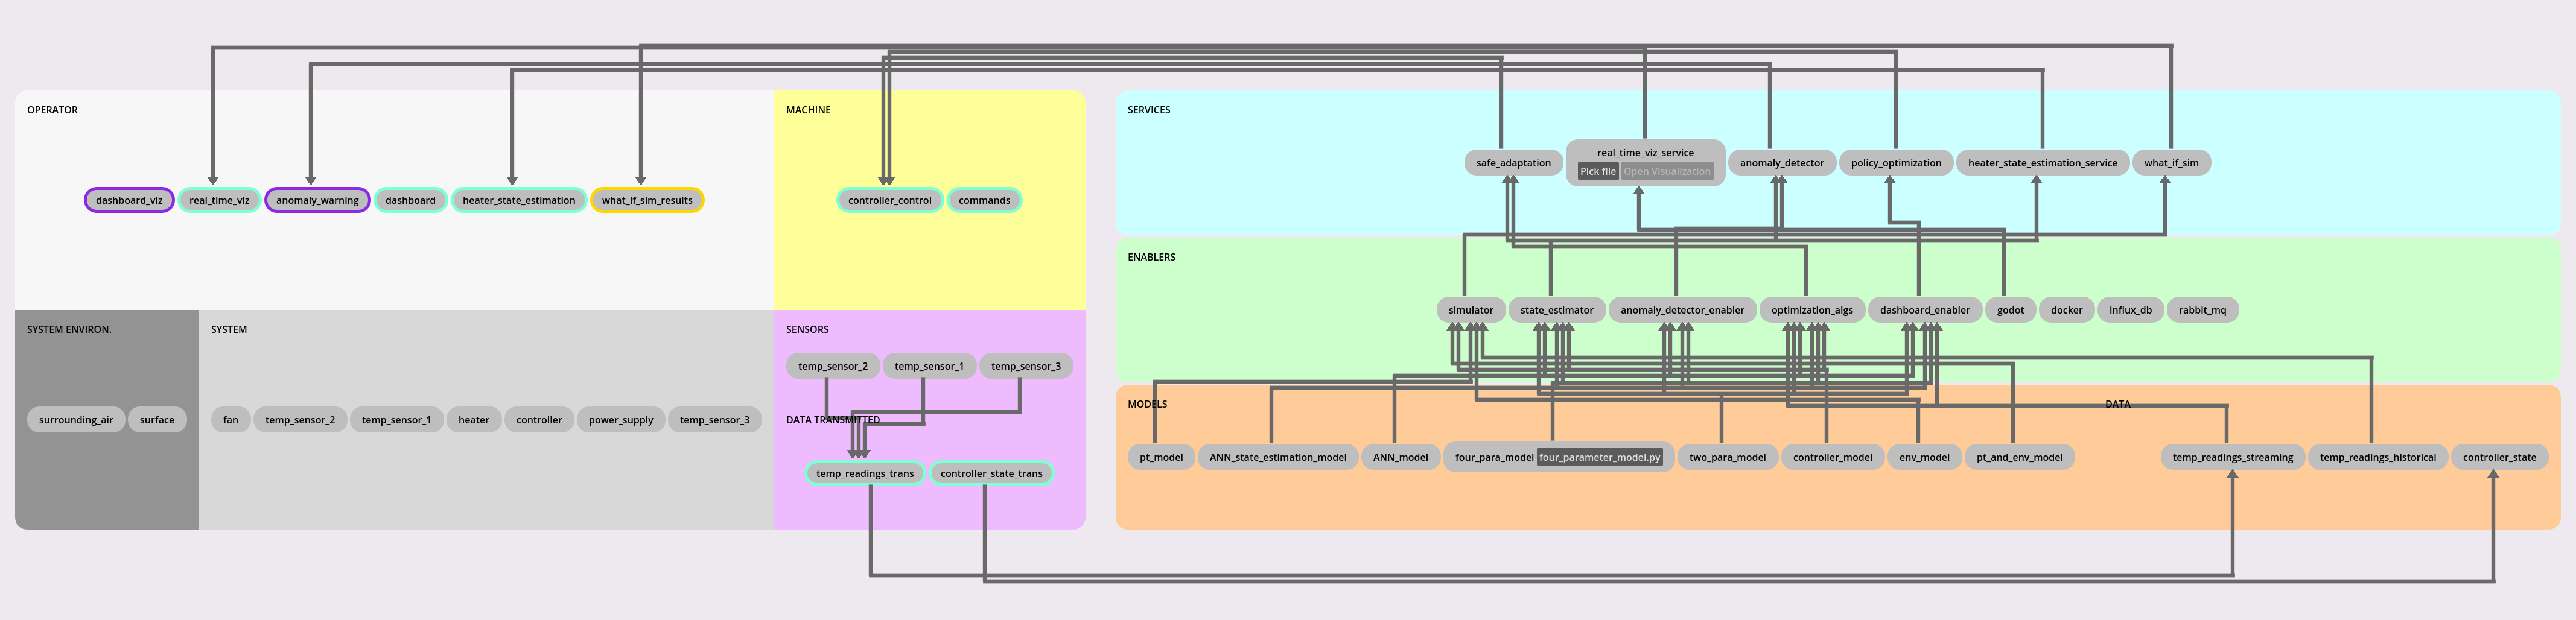Viewport: 2576px width, 620px height.
Task: Open the four_parameter_model.py file button
Action: 1599,457
